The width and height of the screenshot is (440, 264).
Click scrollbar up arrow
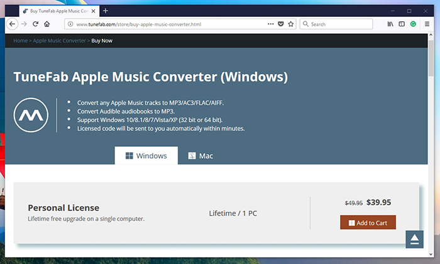pos(431,35)
